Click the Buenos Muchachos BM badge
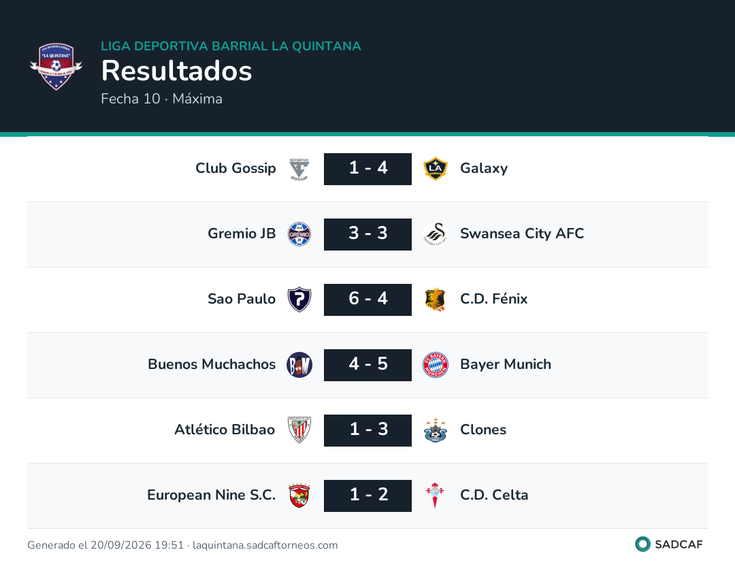Screen dimensions: 735x580 (x=299, y=365)
